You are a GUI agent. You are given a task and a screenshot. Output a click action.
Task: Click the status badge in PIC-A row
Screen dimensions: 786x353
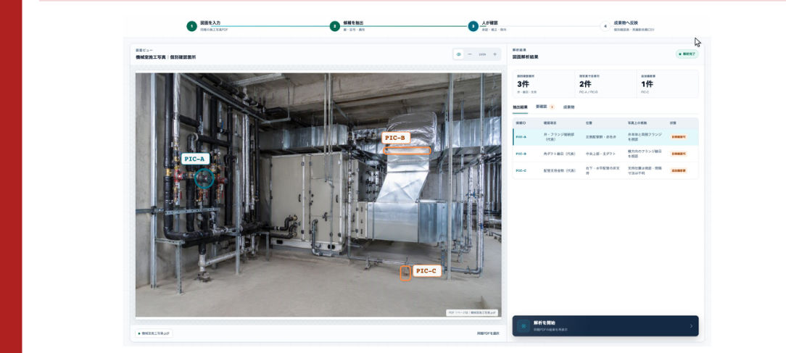pos(679,137)
